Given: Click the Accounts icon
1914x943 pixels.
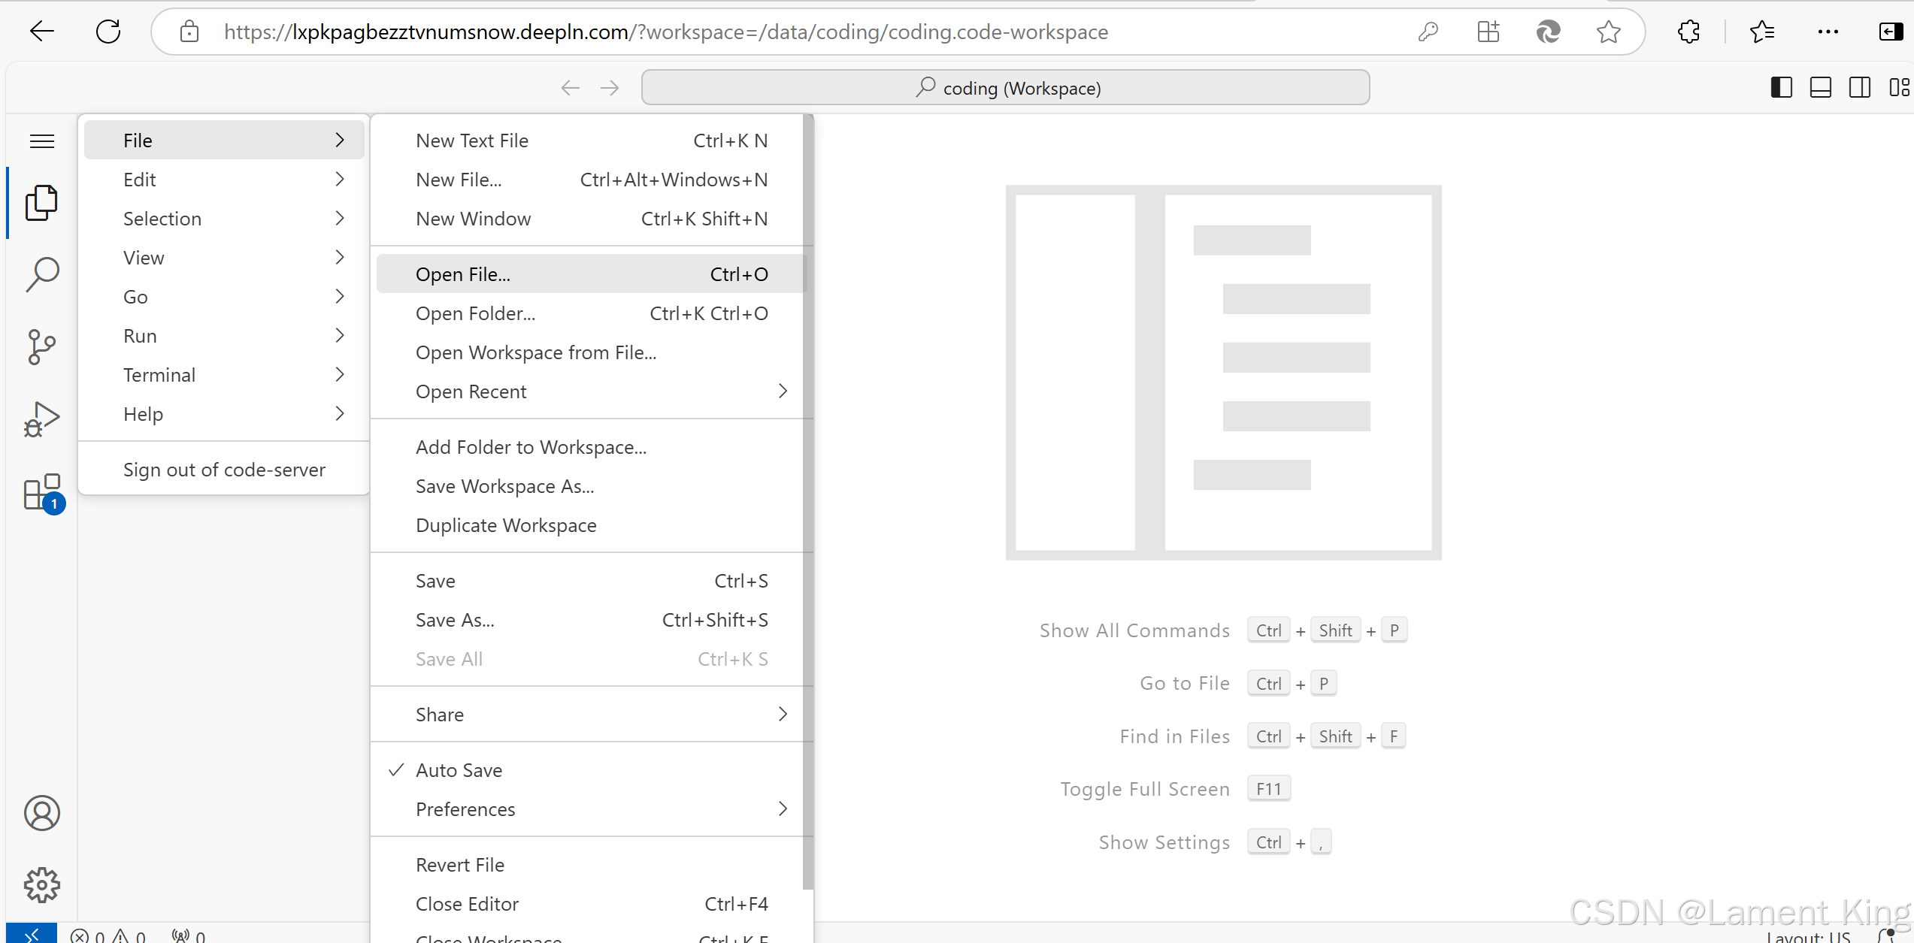Looking at the screenshot, I should point(41,813).
